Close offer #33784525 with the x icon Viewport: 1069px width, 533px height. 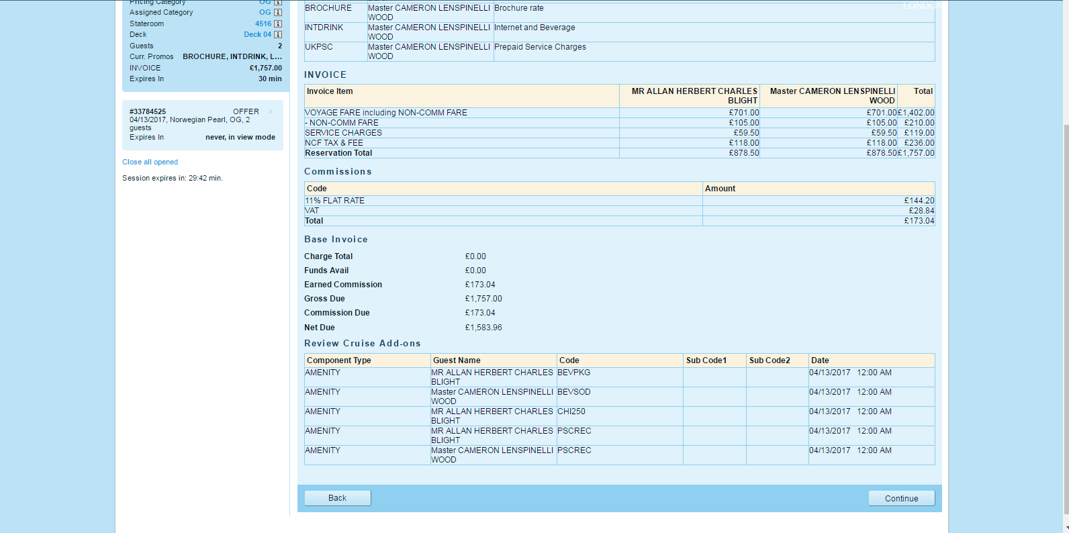(x=271, y=112)
